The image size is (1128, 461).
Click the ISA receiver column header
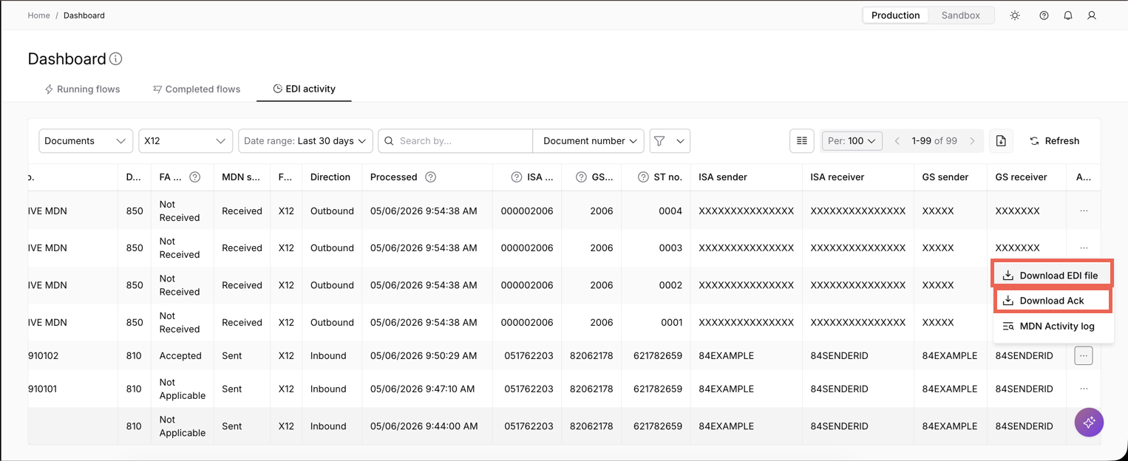(x=857, y=177)
